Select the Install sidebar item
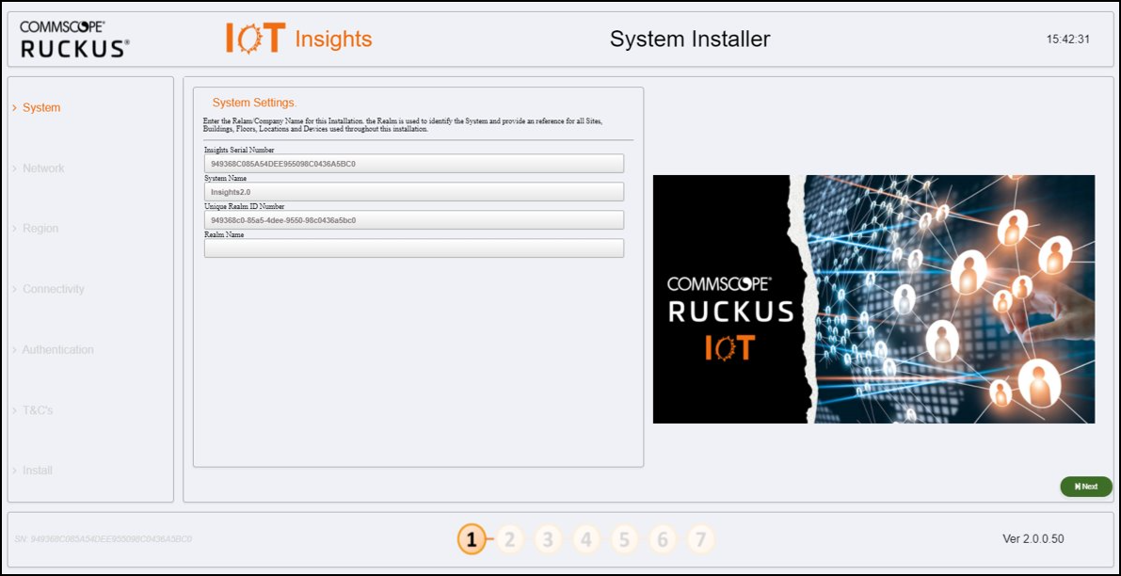 (37, 471)
